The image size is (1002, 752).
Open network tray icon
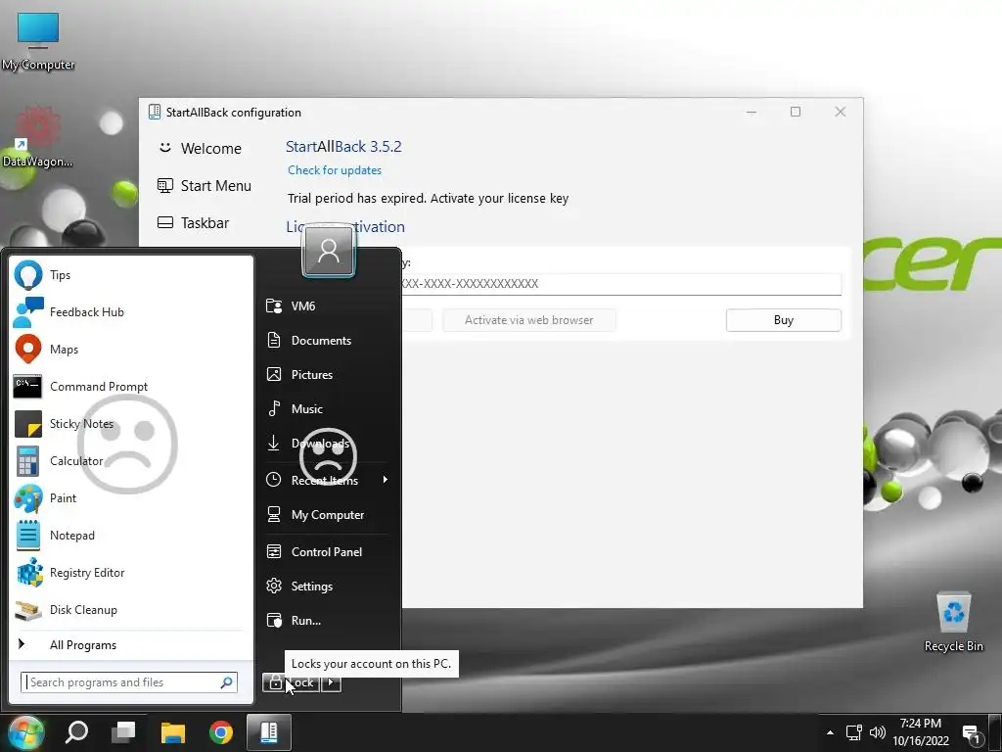[854, 732]
